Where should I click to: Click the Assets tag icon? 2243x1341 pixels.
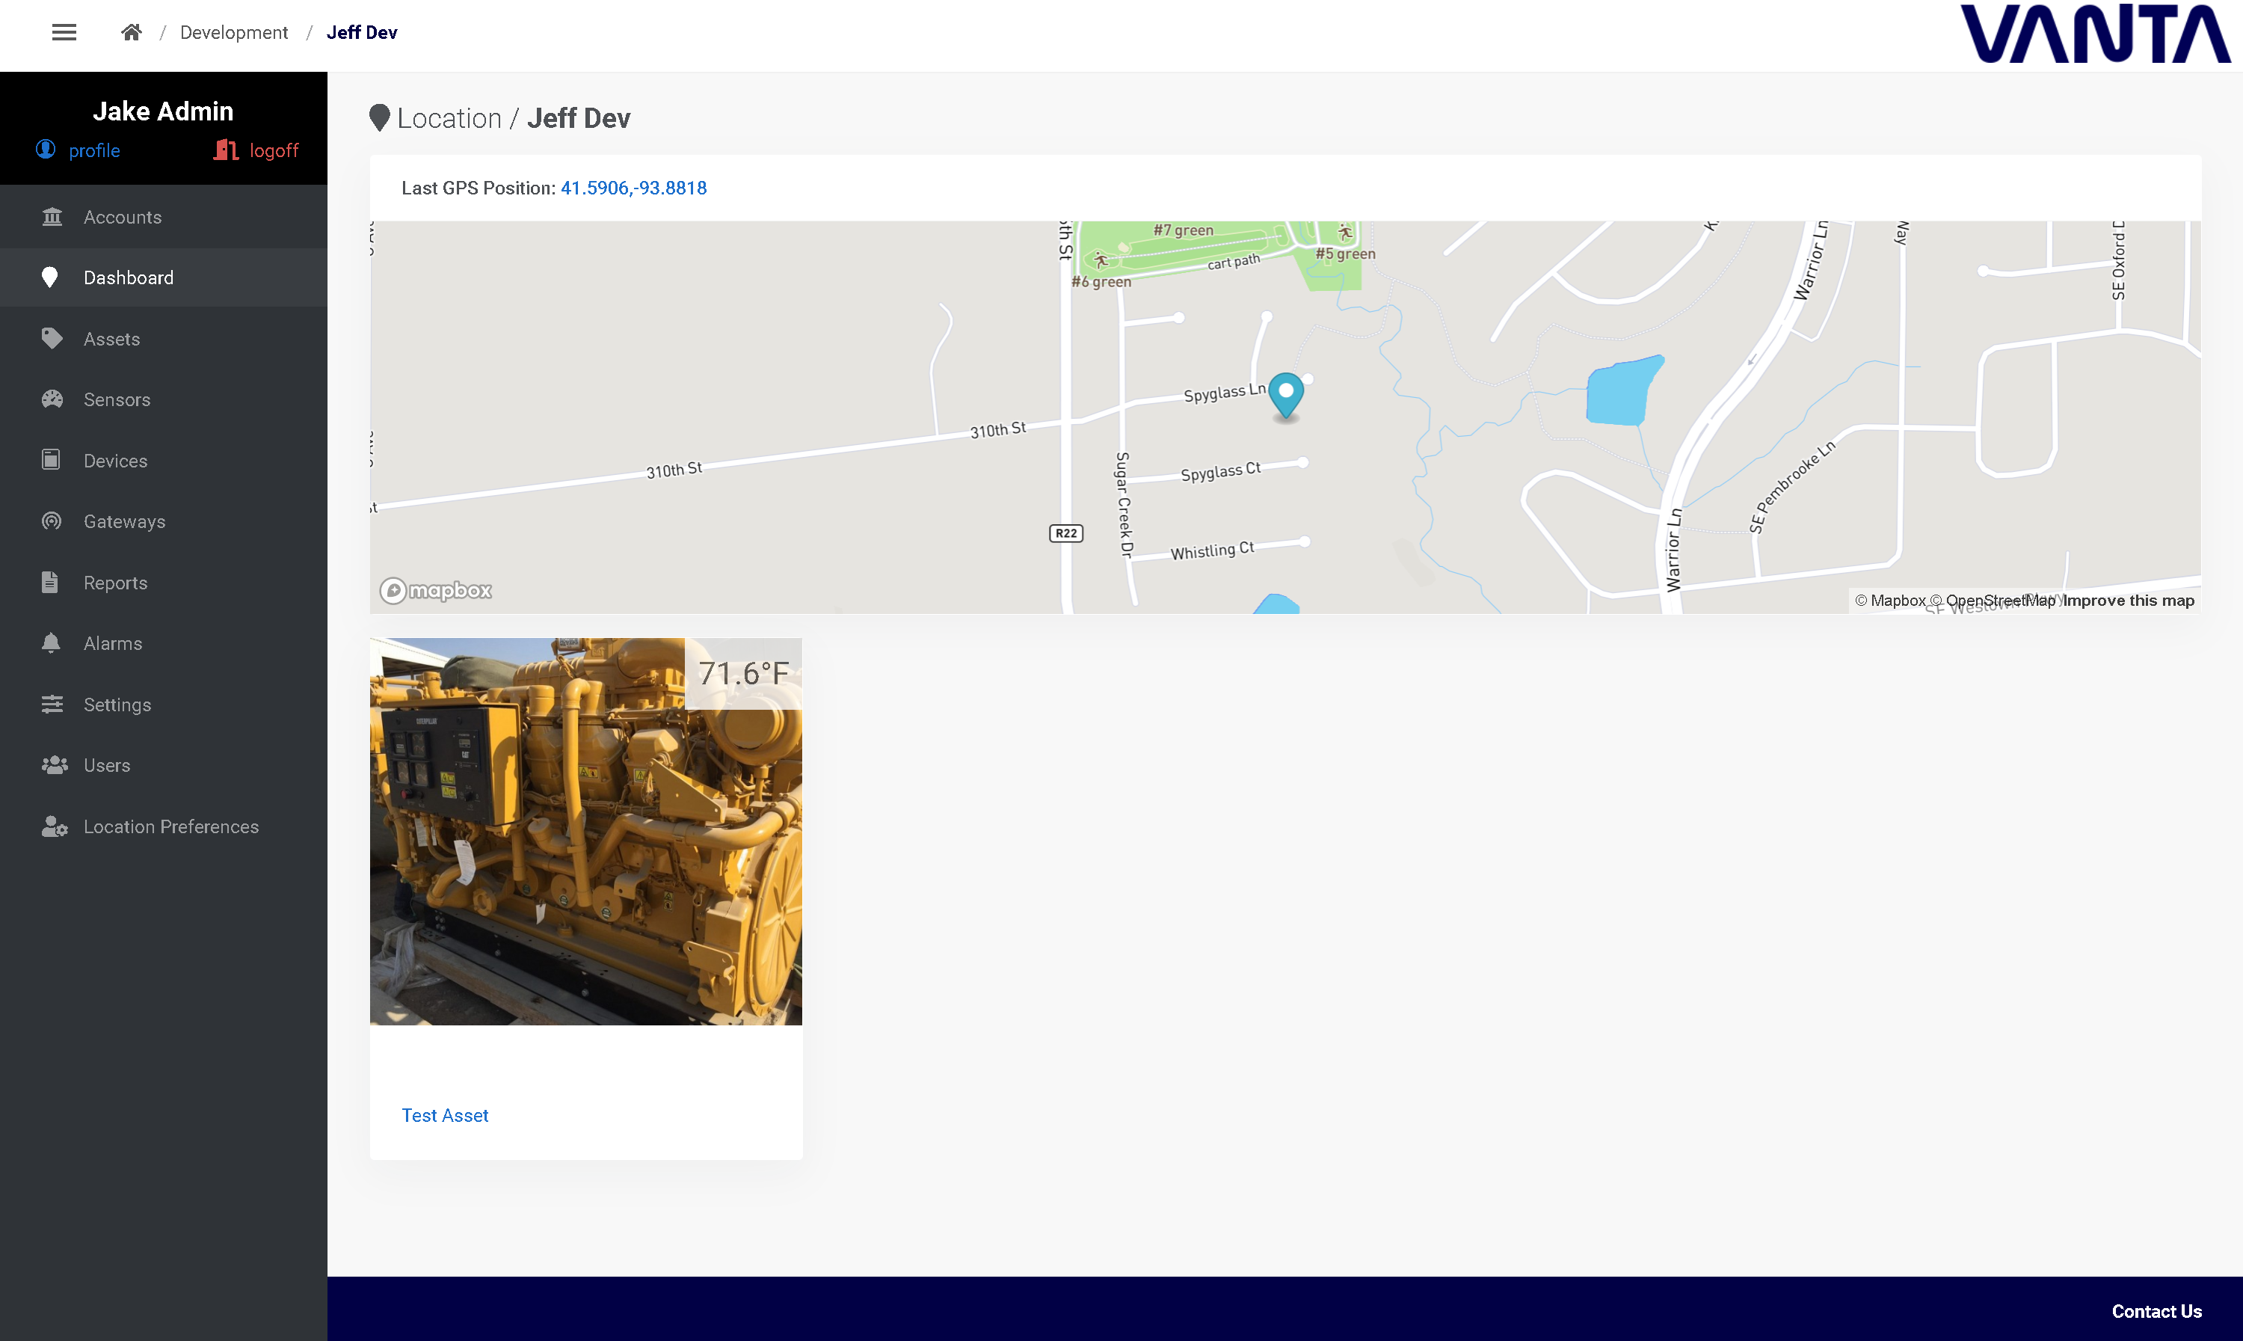[x=52, y=339]
